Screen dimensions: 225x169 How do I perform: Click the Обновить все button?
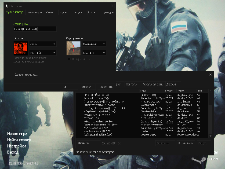click(186, 143)
